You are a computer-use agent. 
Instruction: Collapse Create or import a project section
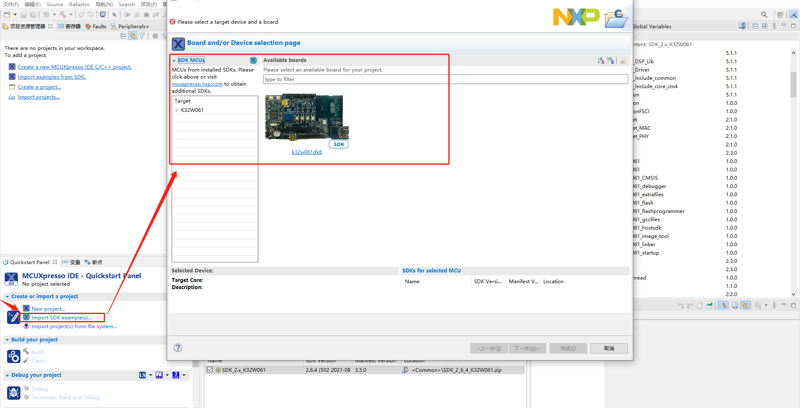pyautogui.click(x=7, y=297)
